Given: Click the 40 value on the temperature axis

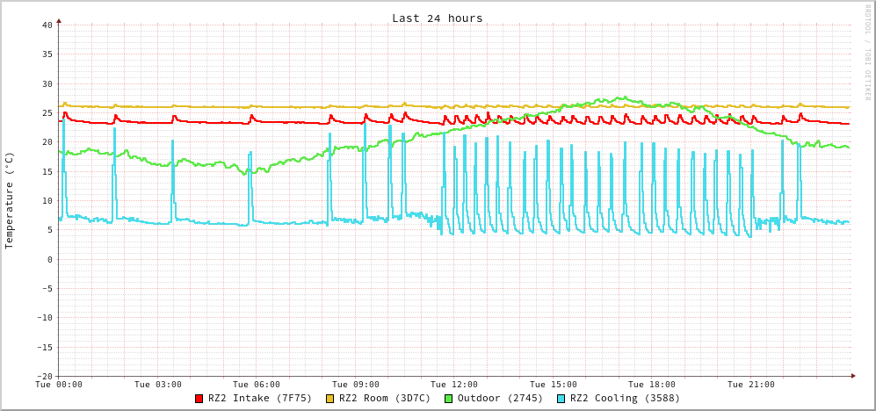Looking at the screenshot, I should point(47,25).
